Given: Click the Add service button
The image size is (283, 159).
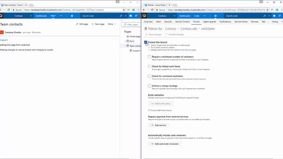Looking at the screenshot, I should point(158,125).
